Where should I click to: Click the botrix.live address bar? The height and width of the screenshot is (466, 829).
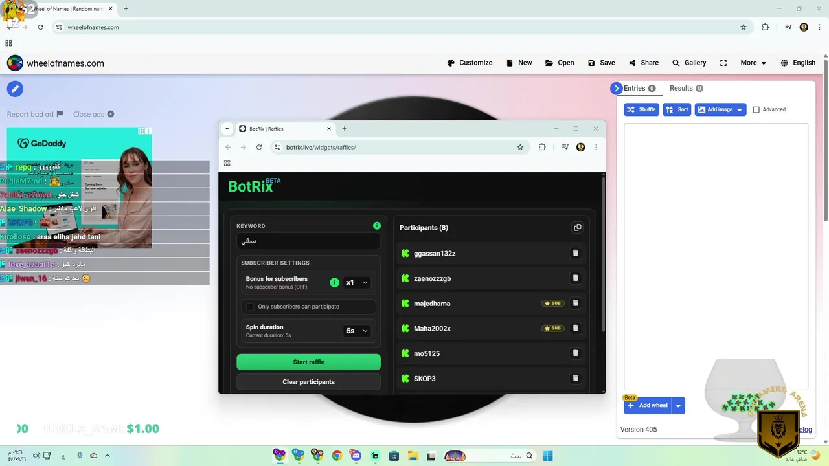pos(399,147)
